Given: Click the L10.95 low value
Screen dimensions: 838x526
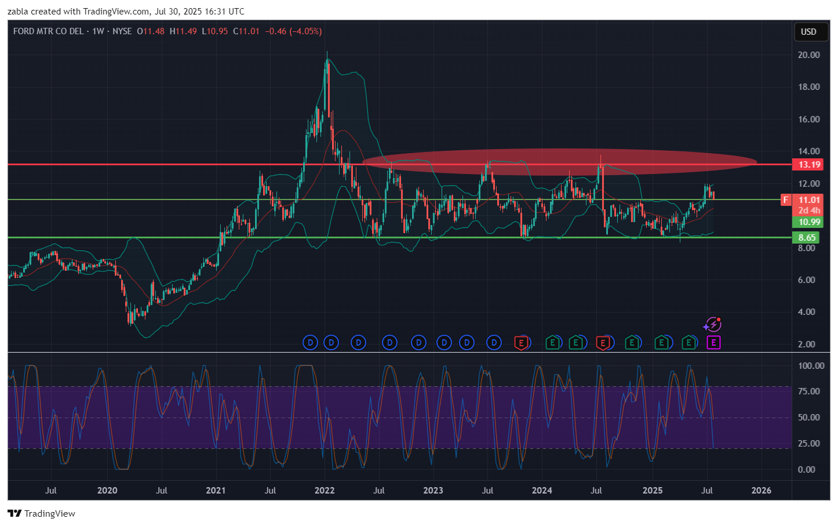Looking at the screenshot, I should tap(215, 31).
